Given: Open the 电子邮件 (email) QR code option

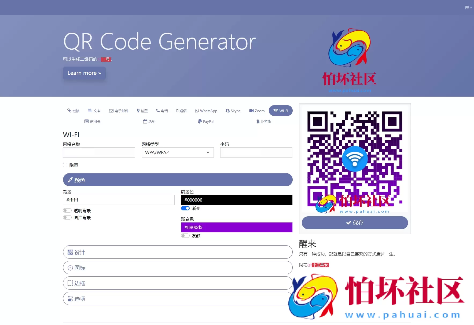Looking at the screenshot, I should tap(119, 111).
